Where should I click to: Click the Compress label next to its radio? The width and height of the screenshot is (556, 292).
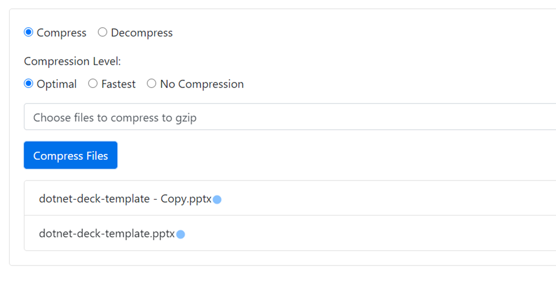point(62,32)
